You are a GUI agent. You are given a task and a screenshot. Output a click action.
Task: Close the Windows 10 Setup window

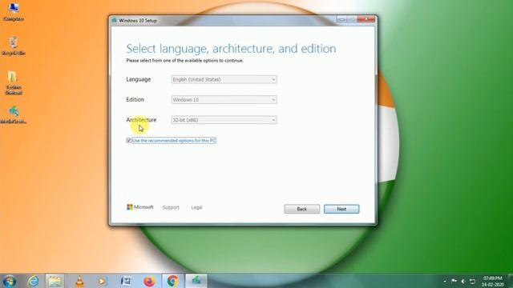[366, 19]
